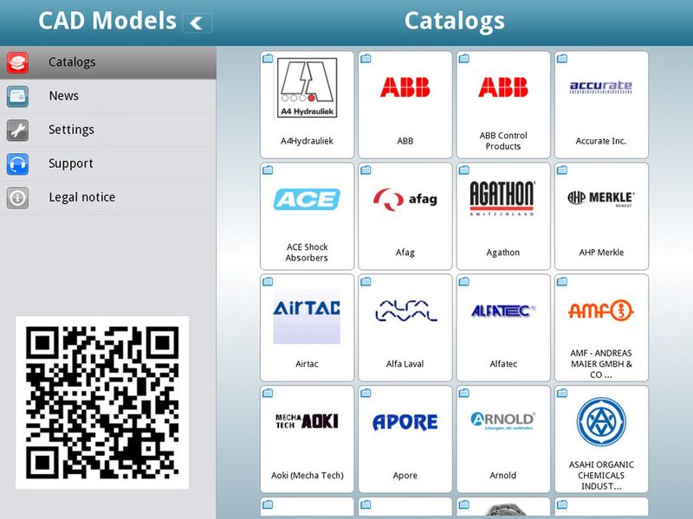This screenshot has width=693, height=519.
Task: Click the orange AMF logo
Action: (x=601, y=311)
